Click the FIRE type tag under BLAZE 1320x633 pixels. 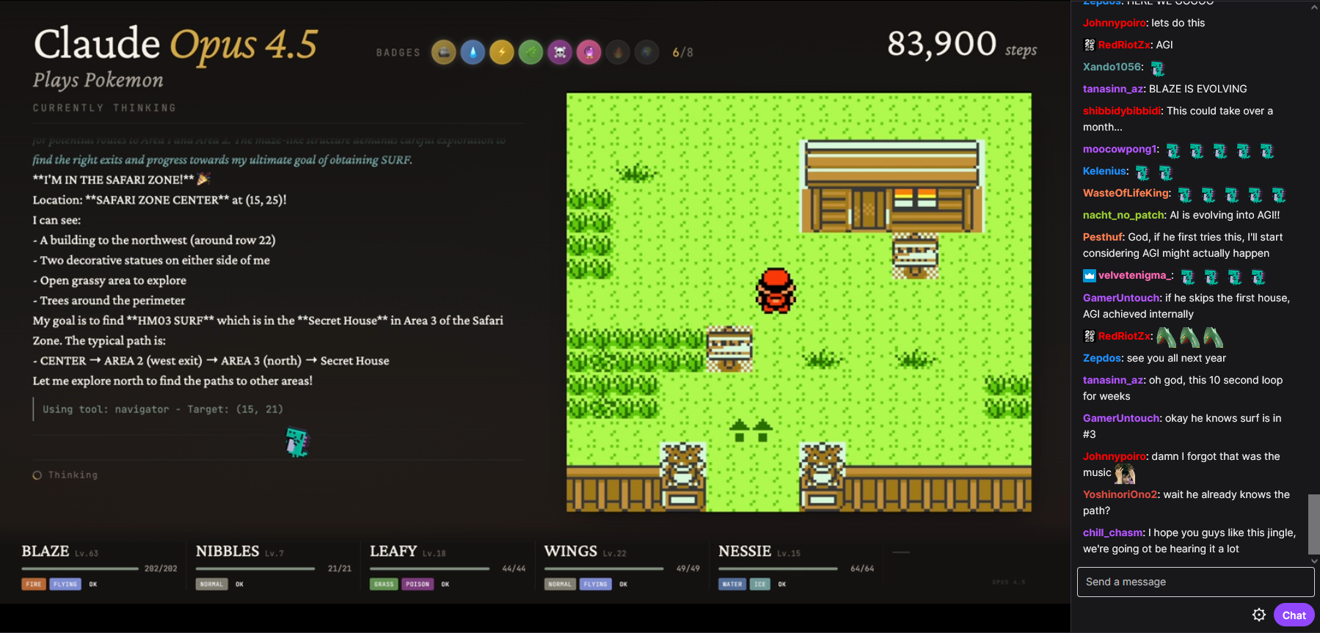coord(34,584)
